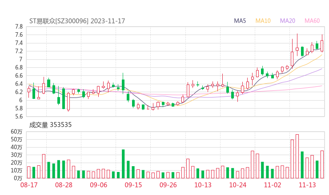Viewport: 329px width, 195px height.
Task: Select the last red volume bar
Action: click(x=322, y=164)
